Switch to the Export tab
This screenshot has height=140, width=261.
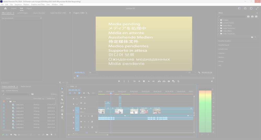point(29,8)
